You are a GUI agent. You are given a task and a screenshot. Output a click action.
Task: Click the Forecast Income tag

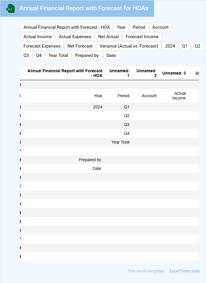click(142, 37)
